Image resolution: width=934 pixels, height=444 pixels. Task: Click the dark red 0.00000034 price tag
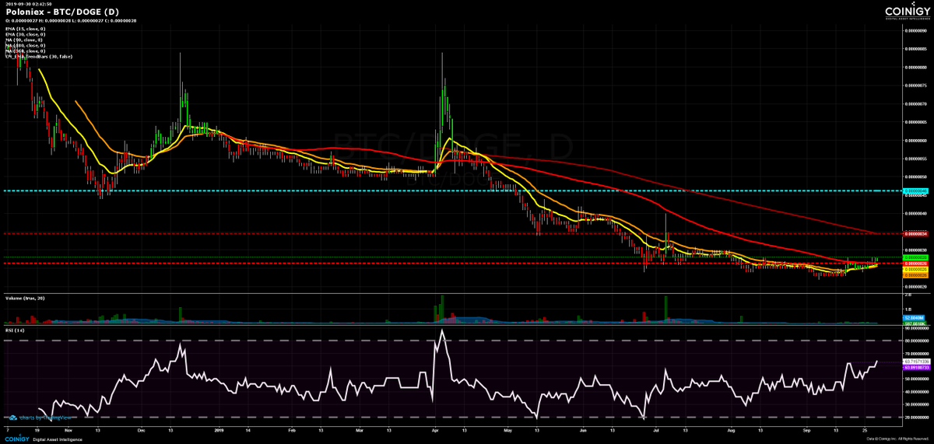(x=915, y=234)
